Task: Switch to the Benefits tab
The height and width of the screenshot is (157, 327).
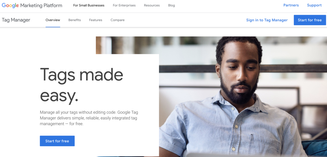Action: 74,20
